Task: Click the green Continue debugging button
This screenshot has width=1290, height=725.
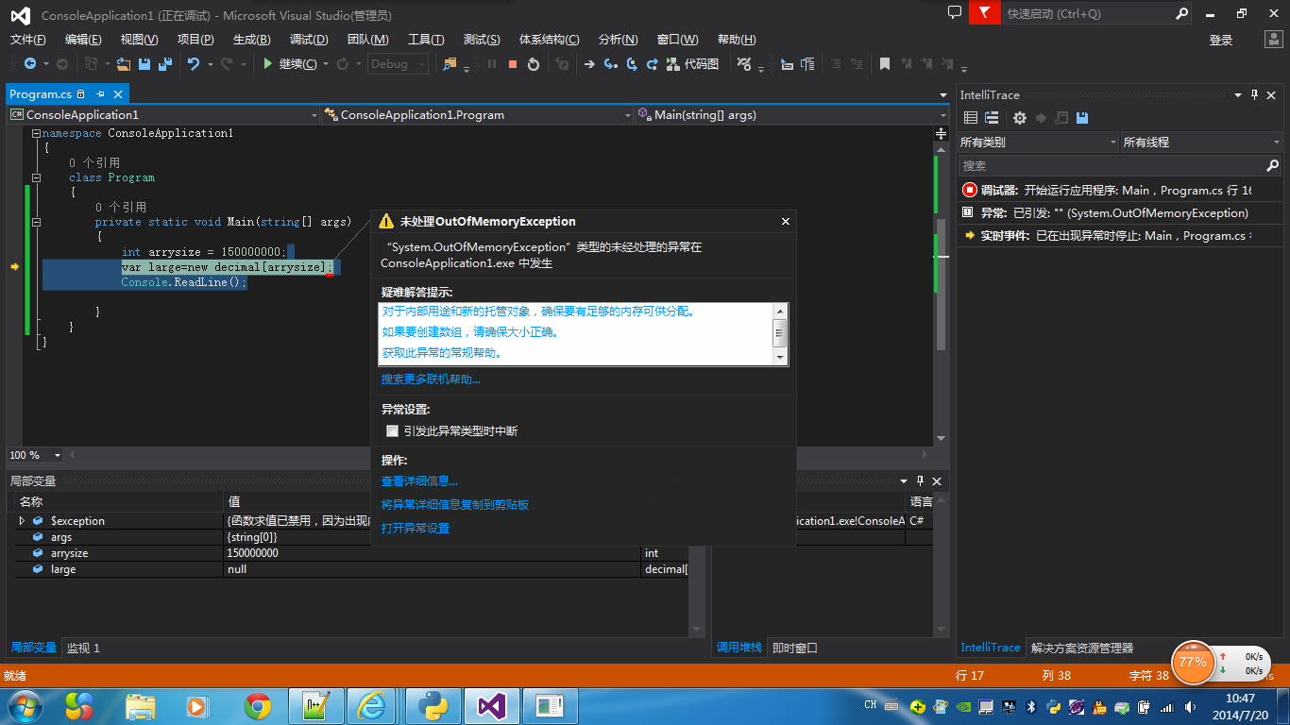Action: pyautogui.click(x=290, y=64)
